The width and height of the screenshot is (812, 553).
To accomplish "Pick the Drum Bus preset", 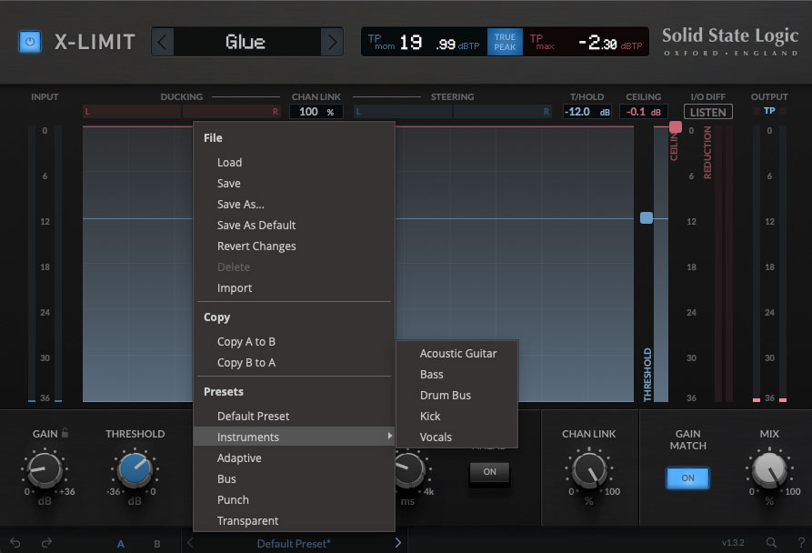I will pos(457,395).
